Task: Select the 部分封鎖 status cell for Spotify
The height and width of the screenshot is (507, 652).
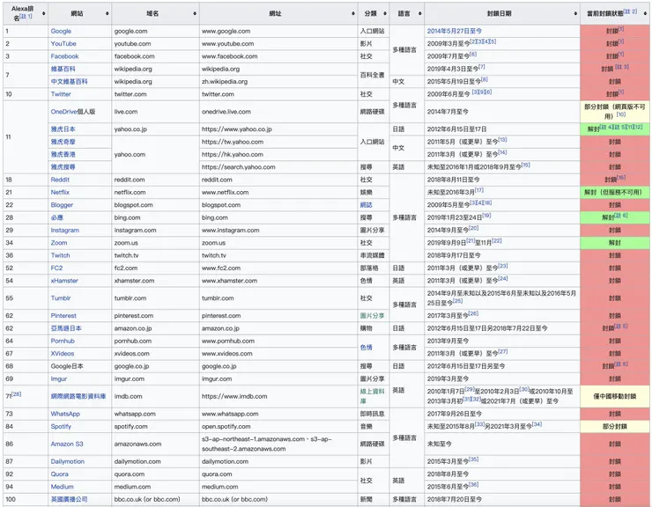Action: [615, 426]
